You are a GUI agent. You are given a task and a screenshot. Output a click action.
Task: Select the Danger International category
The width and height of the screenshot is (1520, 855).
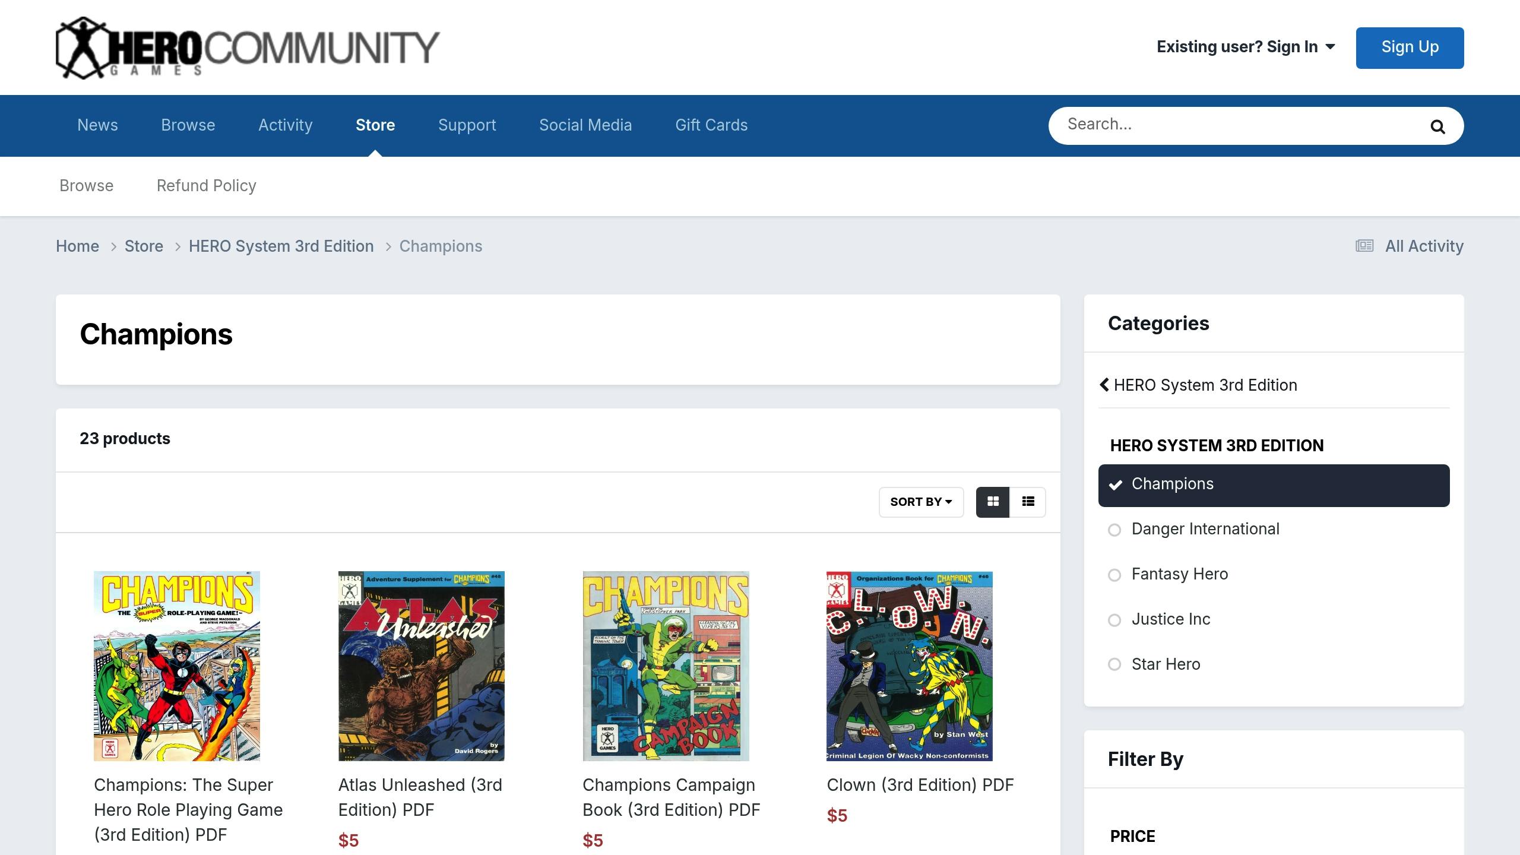click(1274, 529)
